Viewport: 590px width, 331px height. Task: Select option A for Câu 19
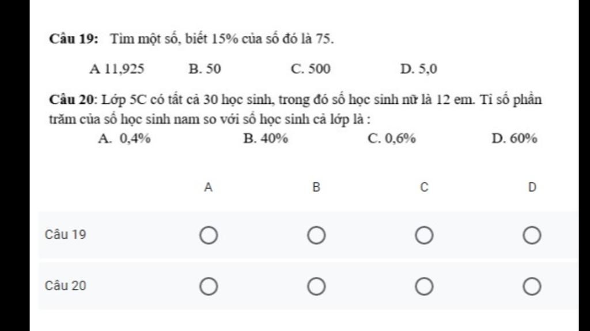(209, 235)
